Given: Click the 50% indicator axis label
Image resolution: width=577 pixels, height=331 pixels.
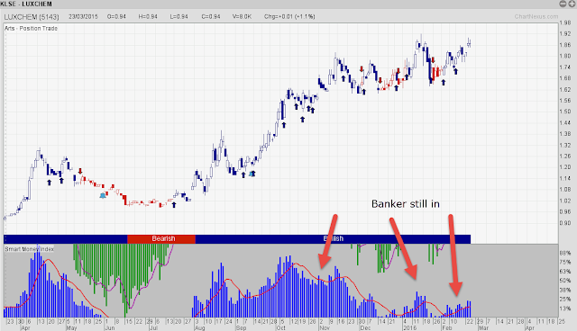Looking at the screenshot, I should point(565,281).
